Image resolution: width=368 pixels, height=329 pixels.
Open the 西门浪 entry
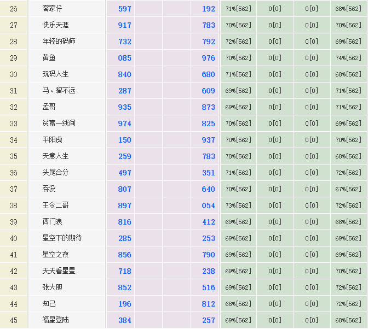pos(53,222)
